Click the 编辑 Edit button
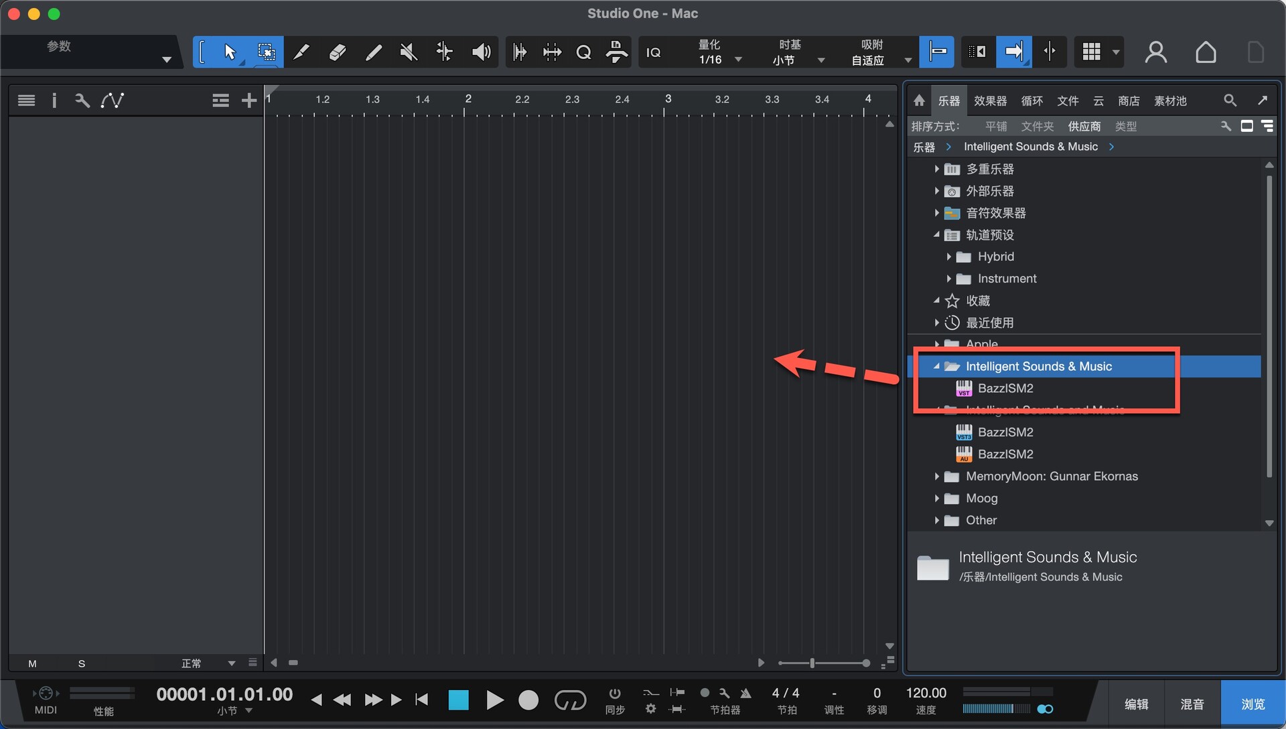Image resolution: width=1286 pixels, height=729 pixels. pos(1136,704)
